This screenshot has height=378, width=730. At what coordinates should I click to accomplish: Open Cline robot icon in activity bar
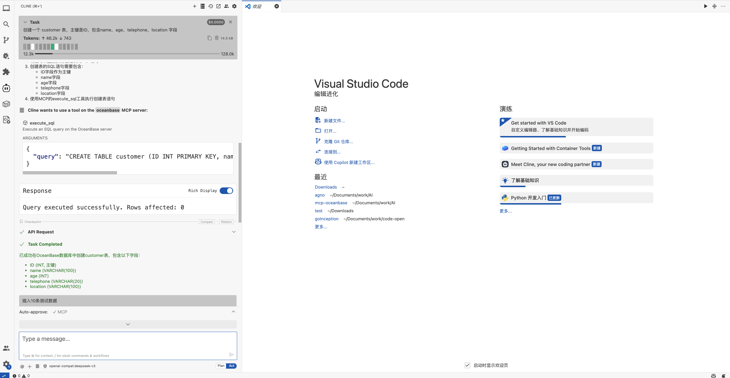pos(6,88)
